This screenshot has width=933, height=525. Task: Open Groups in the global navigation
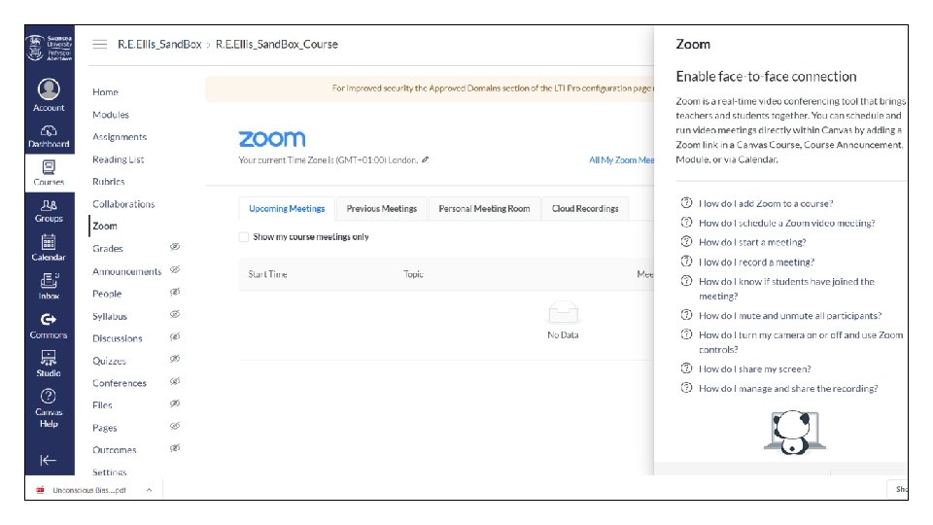49,211
